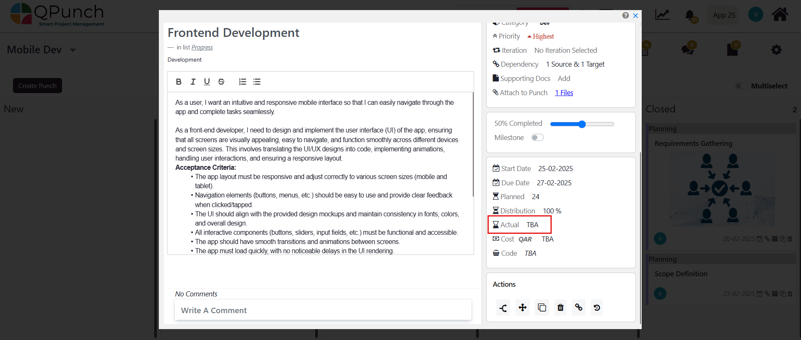Click the move punch action icon

click(523, 308)
